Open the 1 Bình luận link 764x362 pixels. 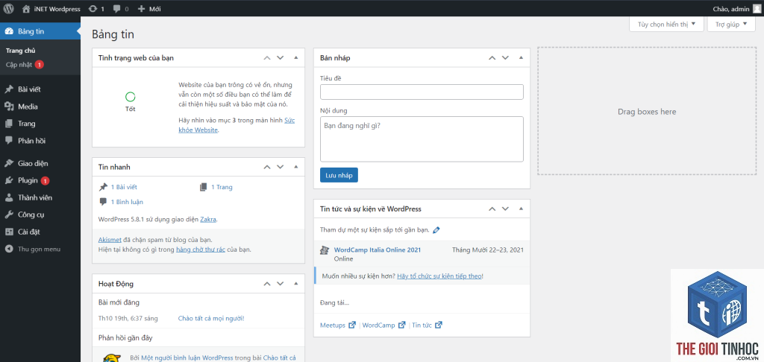[127, 202]
